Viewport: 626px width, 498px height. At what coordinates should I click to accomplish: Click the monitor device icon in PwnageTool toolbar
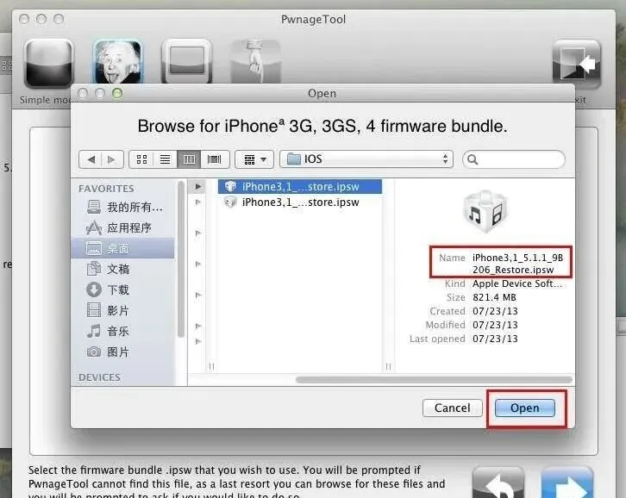[186, 61]
